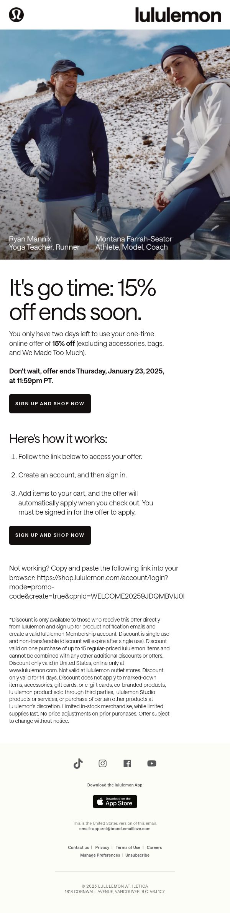Open the Contact us link
The height and width of the screenshot is (913, 230).
click(78, 847)
